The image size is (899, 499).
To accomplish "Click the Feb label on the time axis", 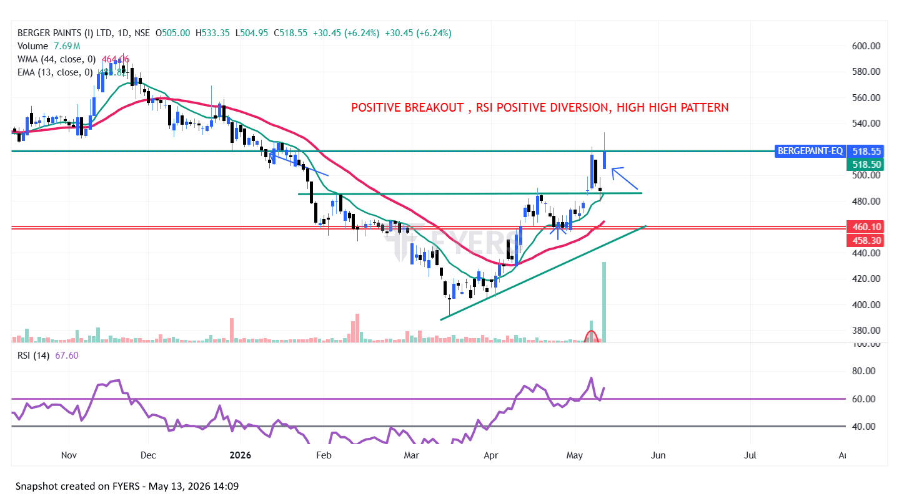I will [323, 455].
